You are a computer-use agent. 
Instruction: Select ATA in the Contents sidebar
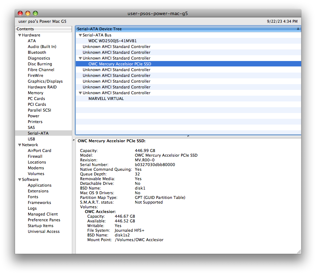coord(31,40)
